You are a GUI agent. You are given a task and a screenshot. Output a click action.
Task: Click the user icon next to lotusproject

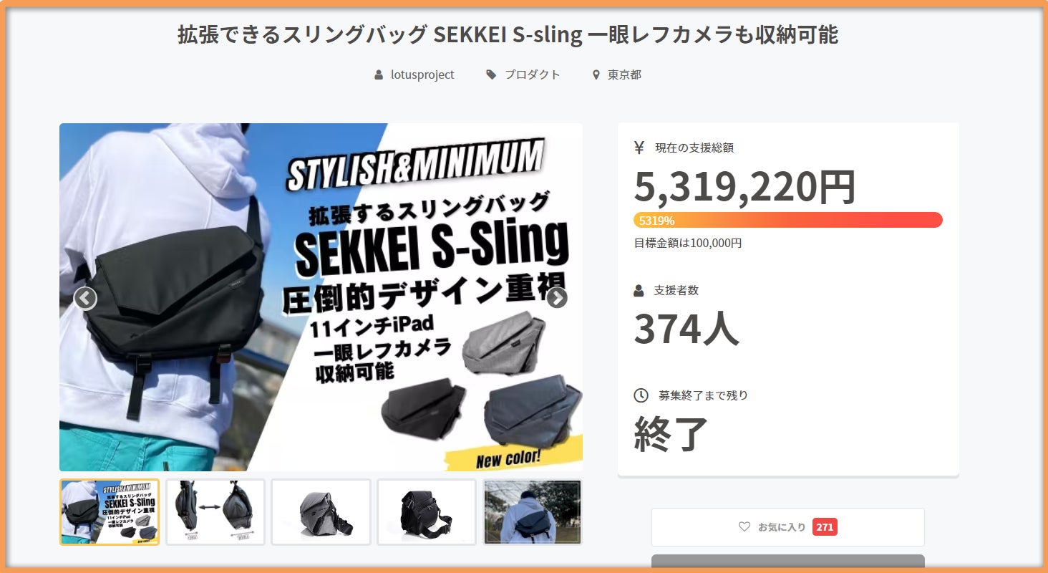pyautogui.click(x=379, y=74)
